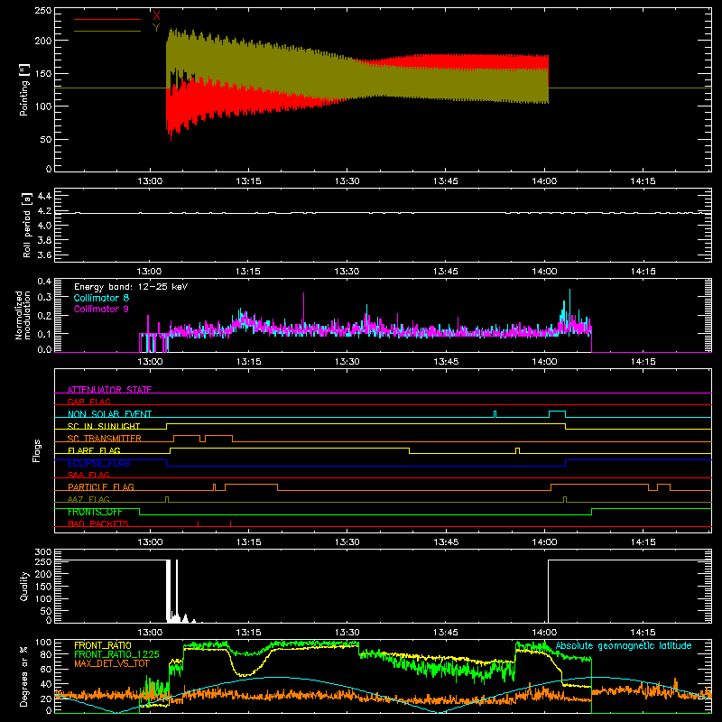Click 13:45 tick label under modulation plot

[446, 362]
